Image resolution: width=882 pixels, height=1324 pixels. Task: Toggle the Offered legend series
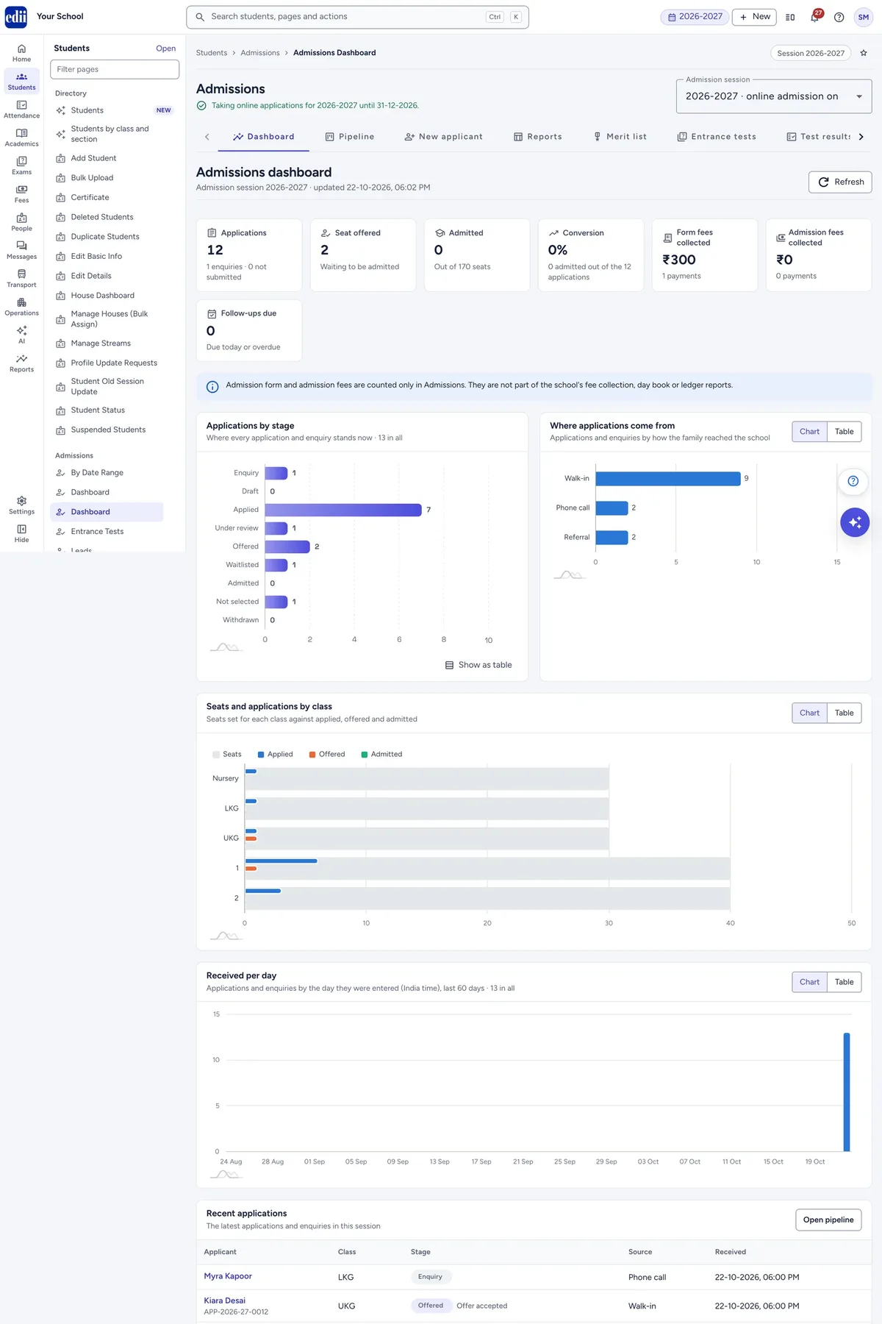tap(327, 754)
